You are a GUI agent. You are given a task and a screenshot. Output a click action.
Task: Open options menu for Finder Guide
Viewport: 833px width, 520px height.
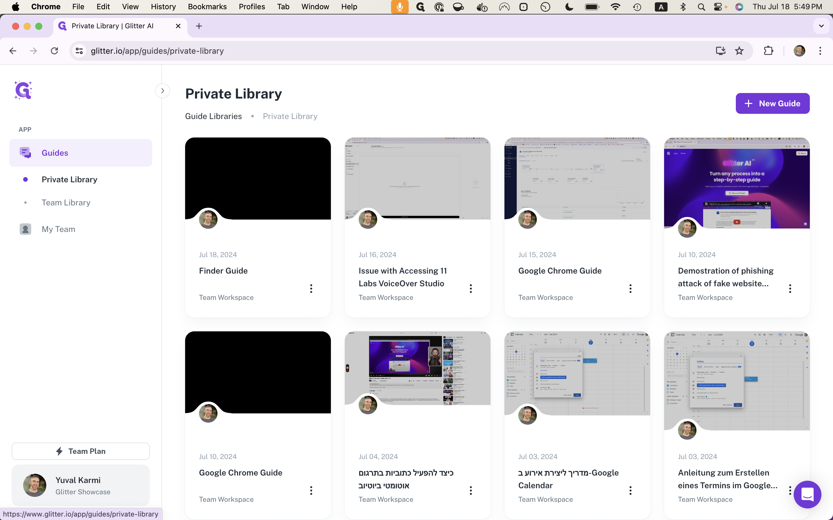(x=311, y=289)
